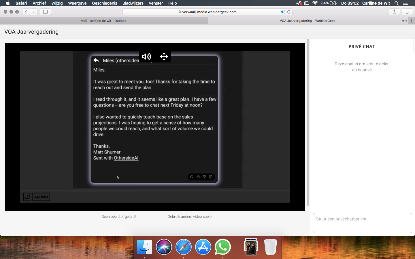Click the private chat message input field

click(362, 223)
